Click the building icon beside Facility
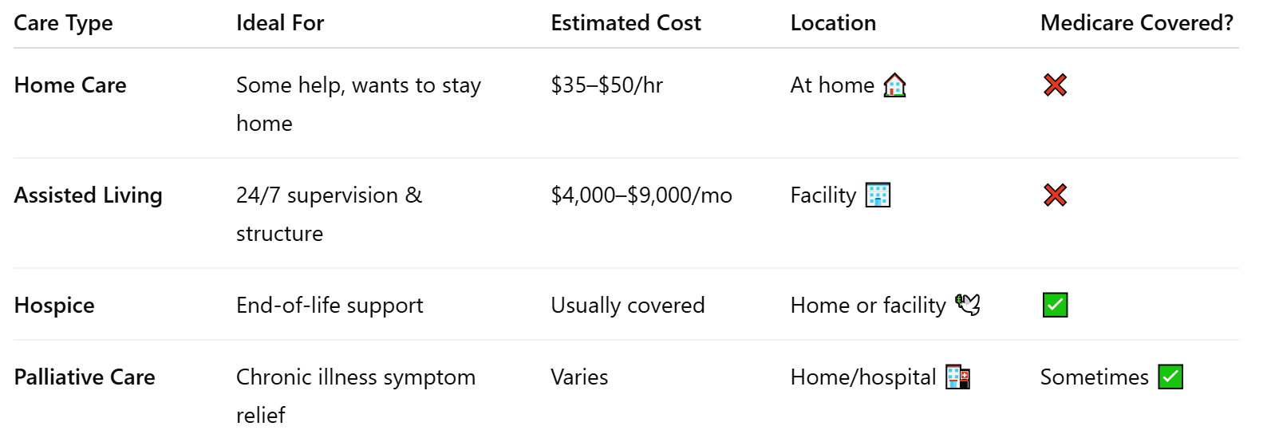 [x=878, y=195]
